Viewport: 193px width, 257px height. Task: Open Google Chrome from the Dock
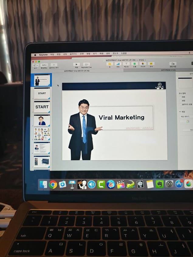click(x=53, y=185)
